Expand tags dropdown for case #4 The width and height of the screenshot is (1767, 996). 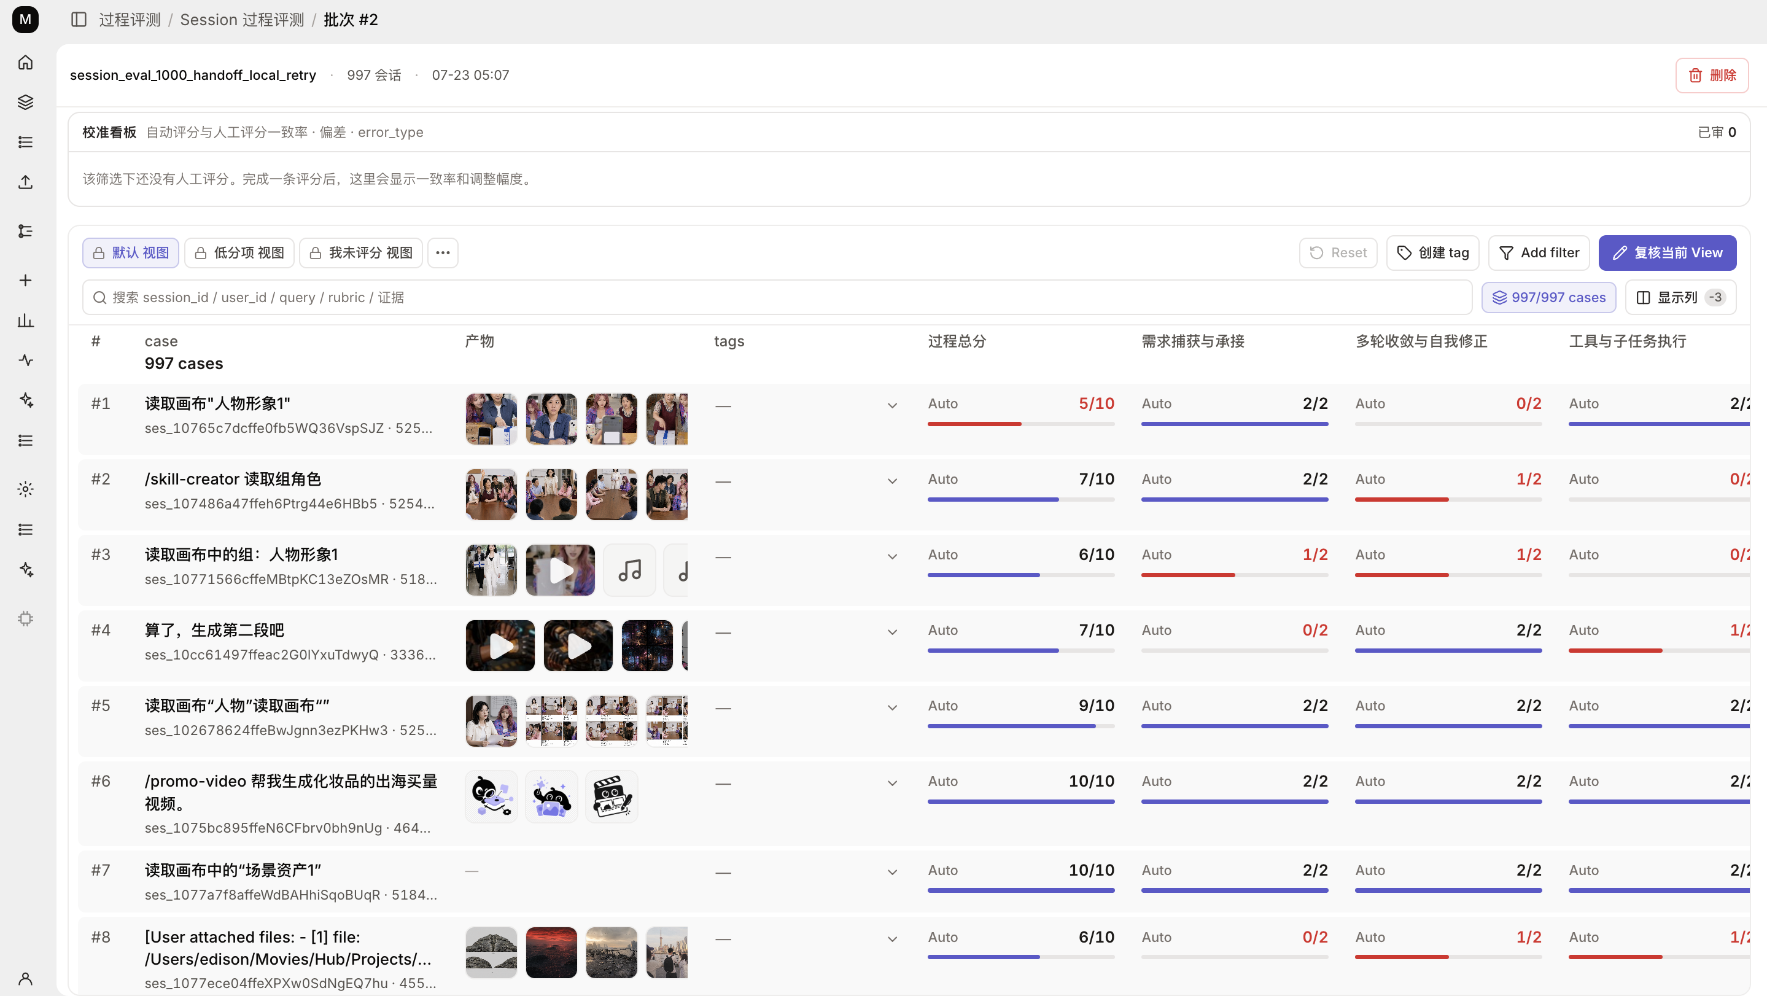(893, 632)
